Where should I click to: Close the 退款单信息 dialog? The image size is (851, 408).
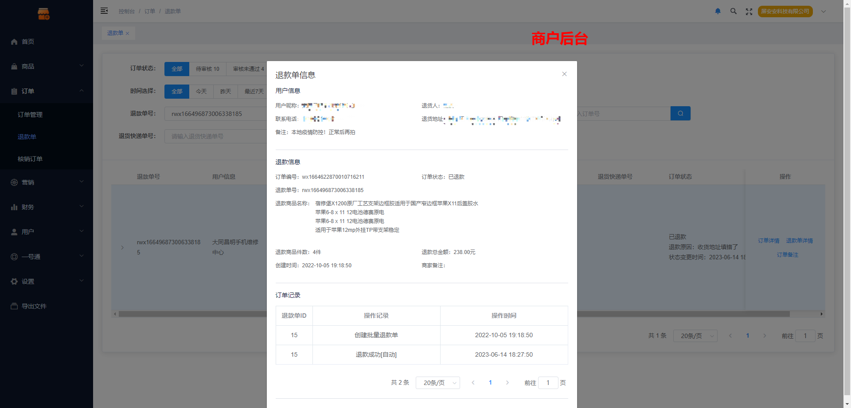(564, 74)
